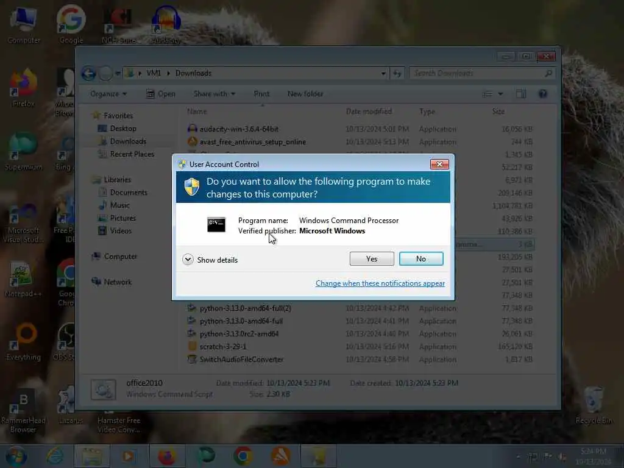Close the User Account Control dialog
This screenshot has height=468, width=624.
coord(439,164)
